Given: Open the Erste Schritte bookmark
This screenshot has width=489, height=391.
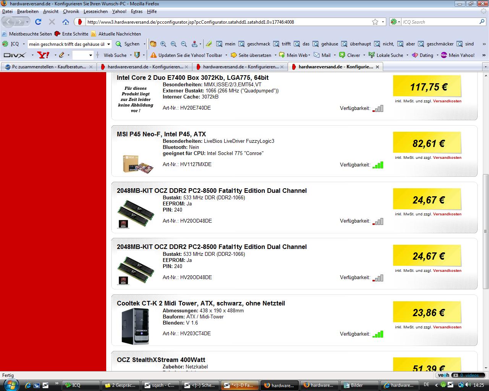Looking at the screenshot, I should (x=71, y=34).
